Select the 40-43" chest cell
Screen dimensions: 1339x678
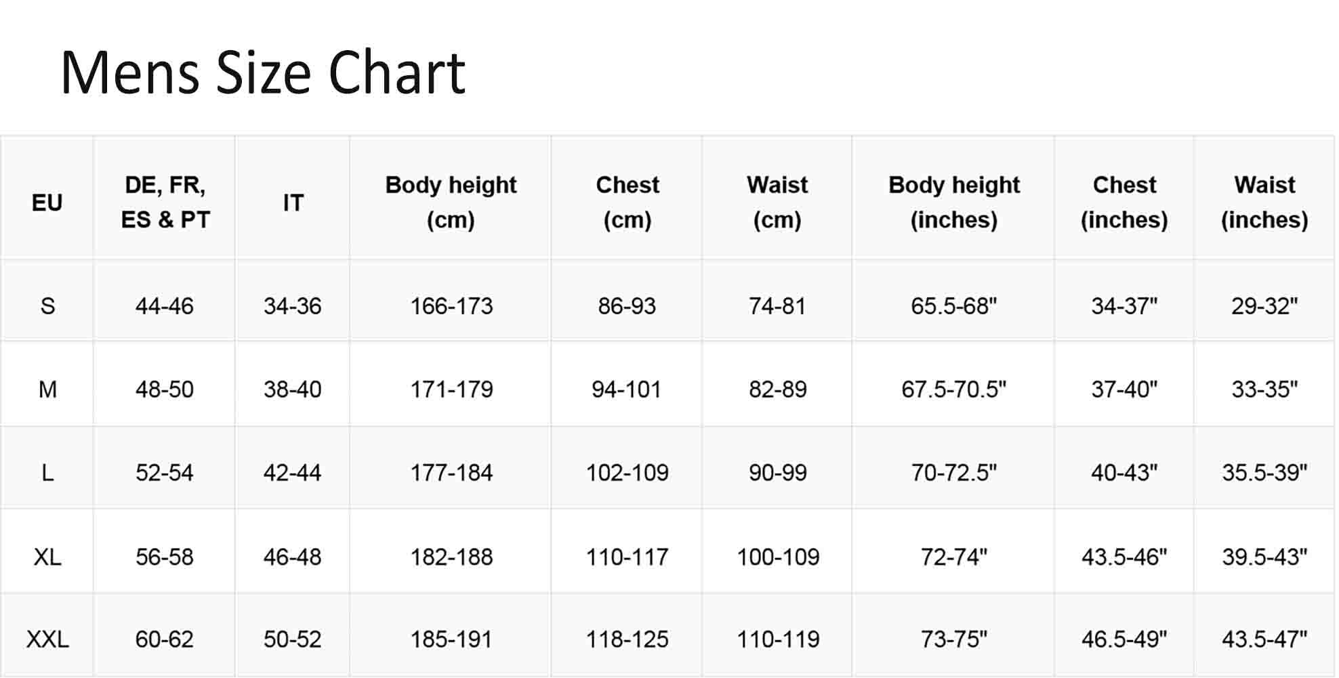coord(1124,473)
